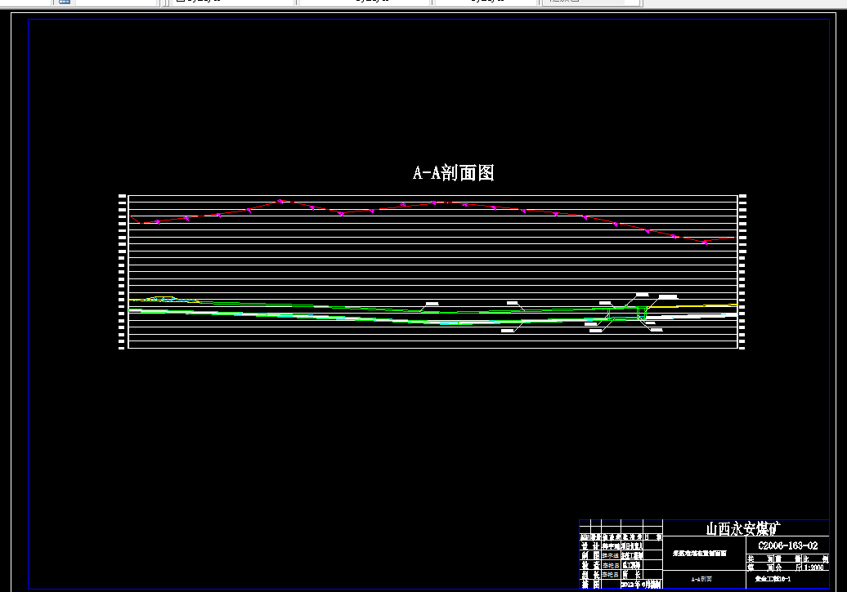Select the 'A-A剖面' label in the title block
This screenshot has height=592, width=847.
point(701,579)
